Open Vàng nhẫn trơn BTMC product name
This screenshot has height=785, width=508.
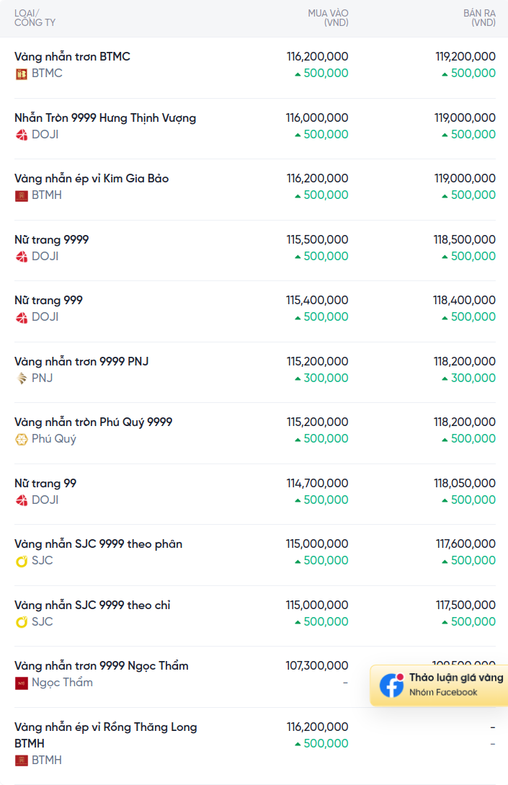point(72,56)
